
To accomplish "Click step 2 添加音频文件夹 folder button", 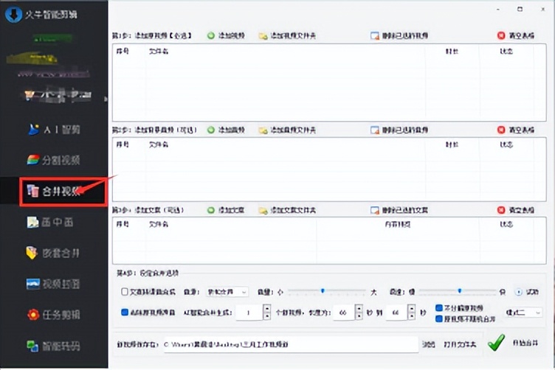I will click(x=287, y=130).
